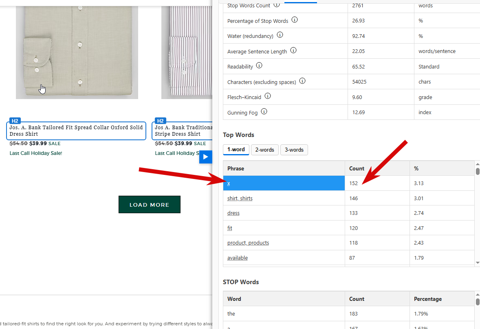Click the green folded shirt thumbnail
480x329 pixels.
click(x=77, y=52)
